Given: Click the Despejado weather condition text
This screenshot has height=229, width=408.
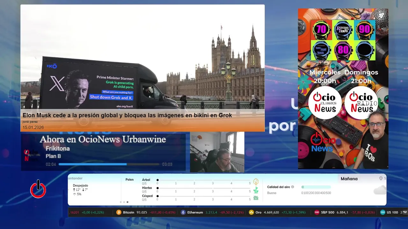Looking at the screenshot, I should coord(80,185).
